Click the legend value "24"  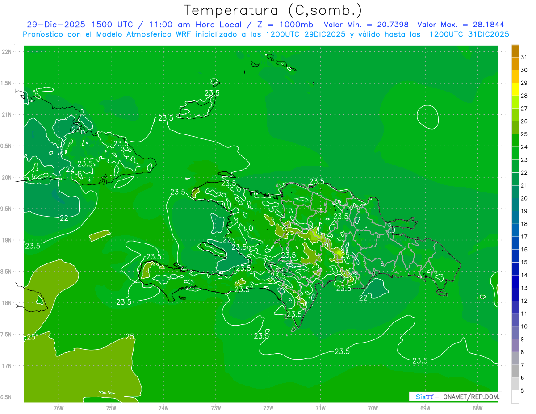524,146
